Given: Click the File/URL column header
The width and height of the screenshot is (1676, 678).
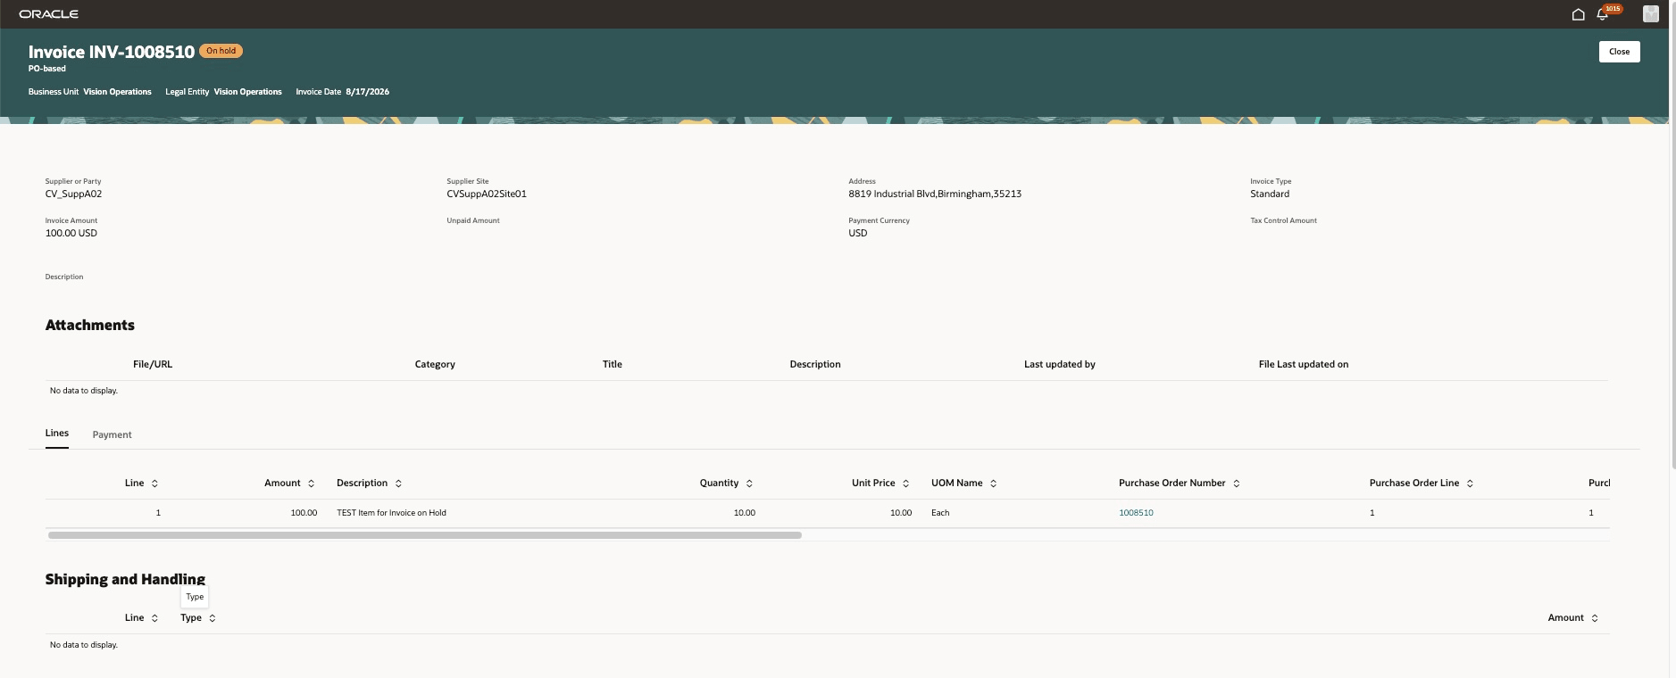Looking at the screenshot, I should tap(153, 365).
